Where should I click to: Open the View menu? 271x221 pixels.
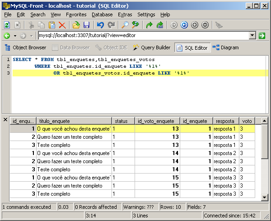[x=56, y=15]
